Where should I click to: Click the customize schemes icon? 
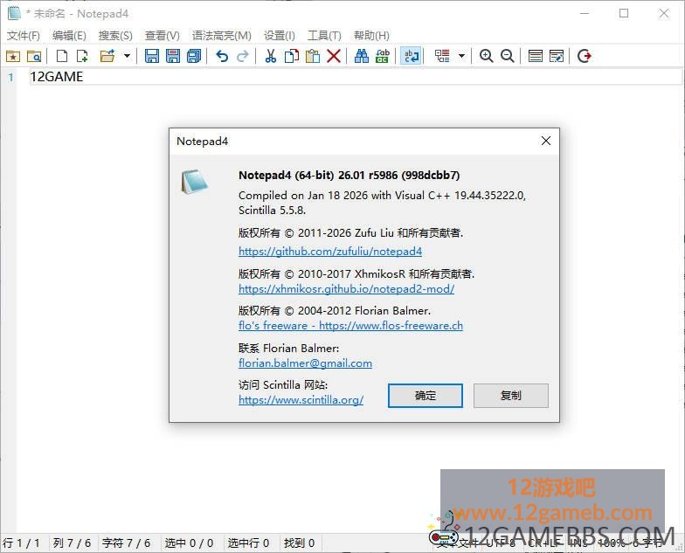pos(556,56)
